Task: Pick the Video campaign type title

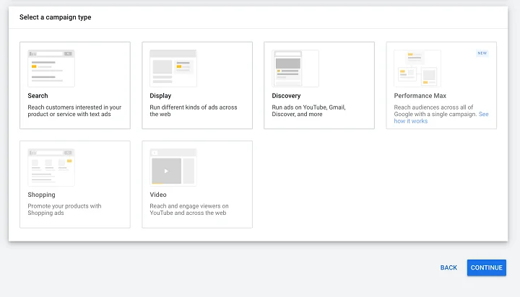Action: (158, 195)
